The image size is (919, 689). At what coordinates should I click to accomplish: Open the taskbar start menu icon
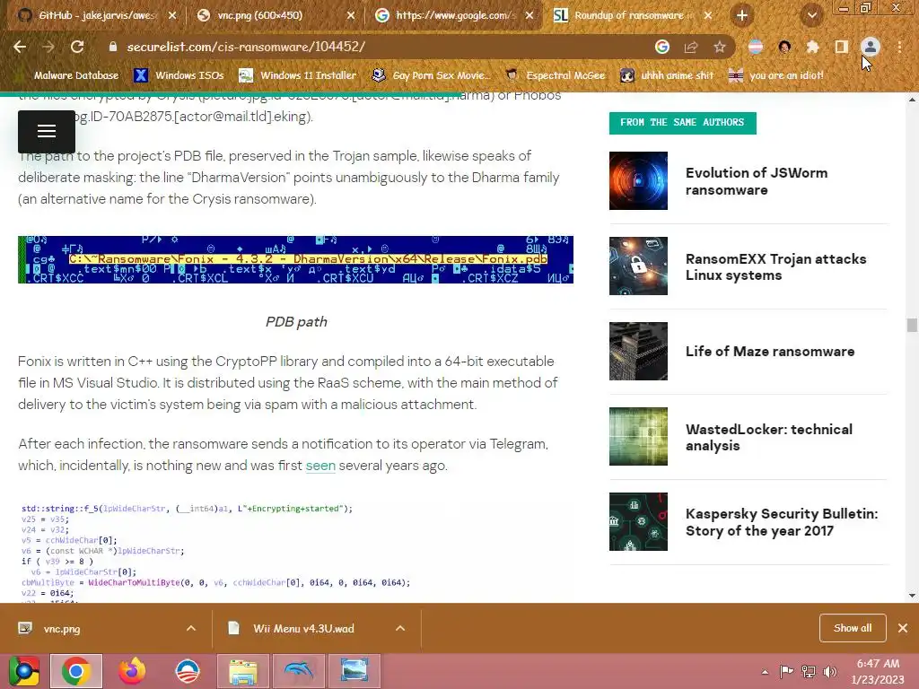coord(22,671)
